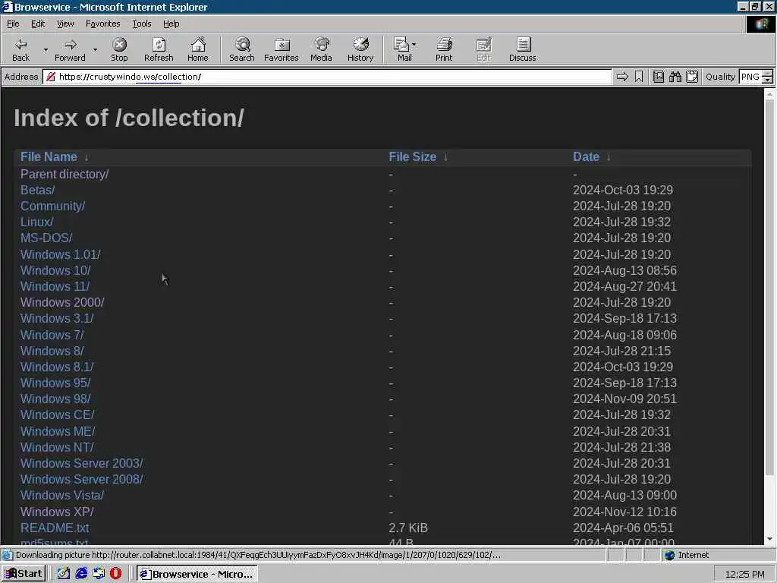The height and width of the screenshot is (583, 777).
Task: Click the clipboard icon in the Browservice bar
Action: point(692,77)
